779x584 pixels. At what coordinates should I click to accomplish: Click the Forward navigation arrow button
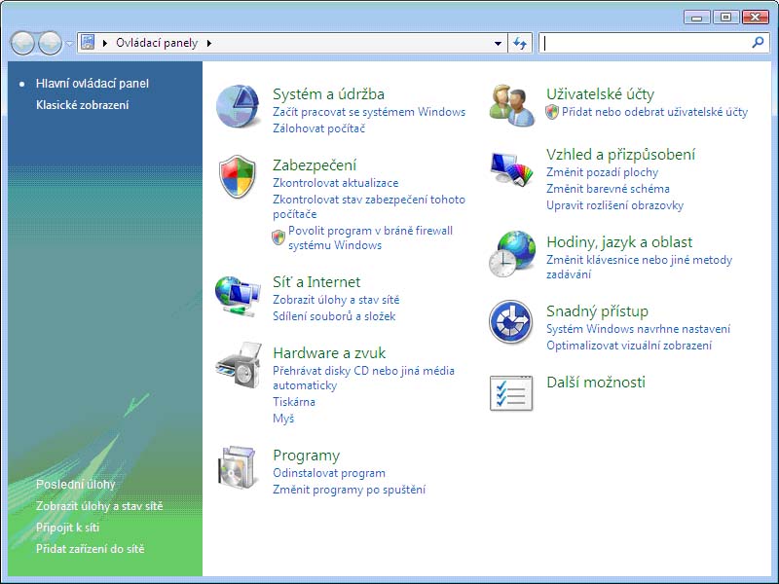(50, 43)
